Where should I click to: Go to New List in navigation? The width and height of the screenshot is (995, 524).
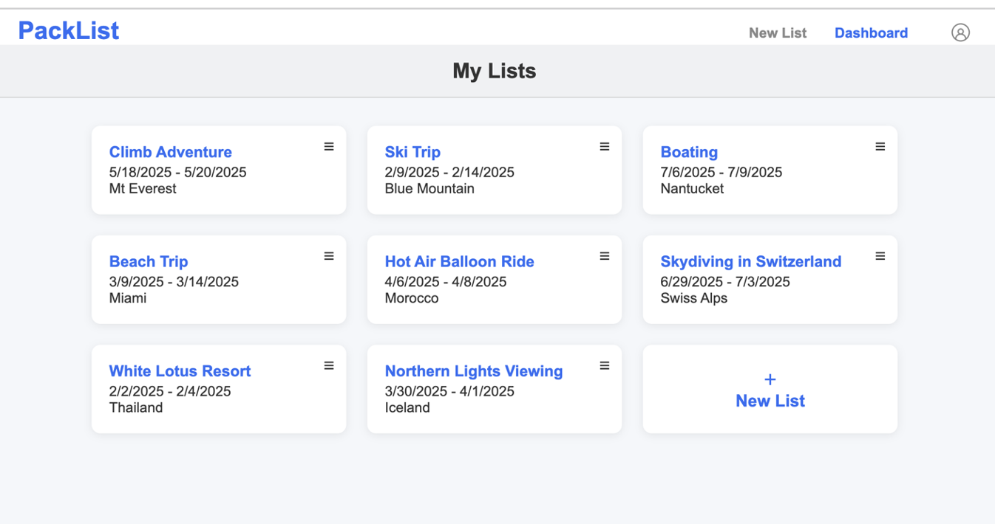click(778, 33)
